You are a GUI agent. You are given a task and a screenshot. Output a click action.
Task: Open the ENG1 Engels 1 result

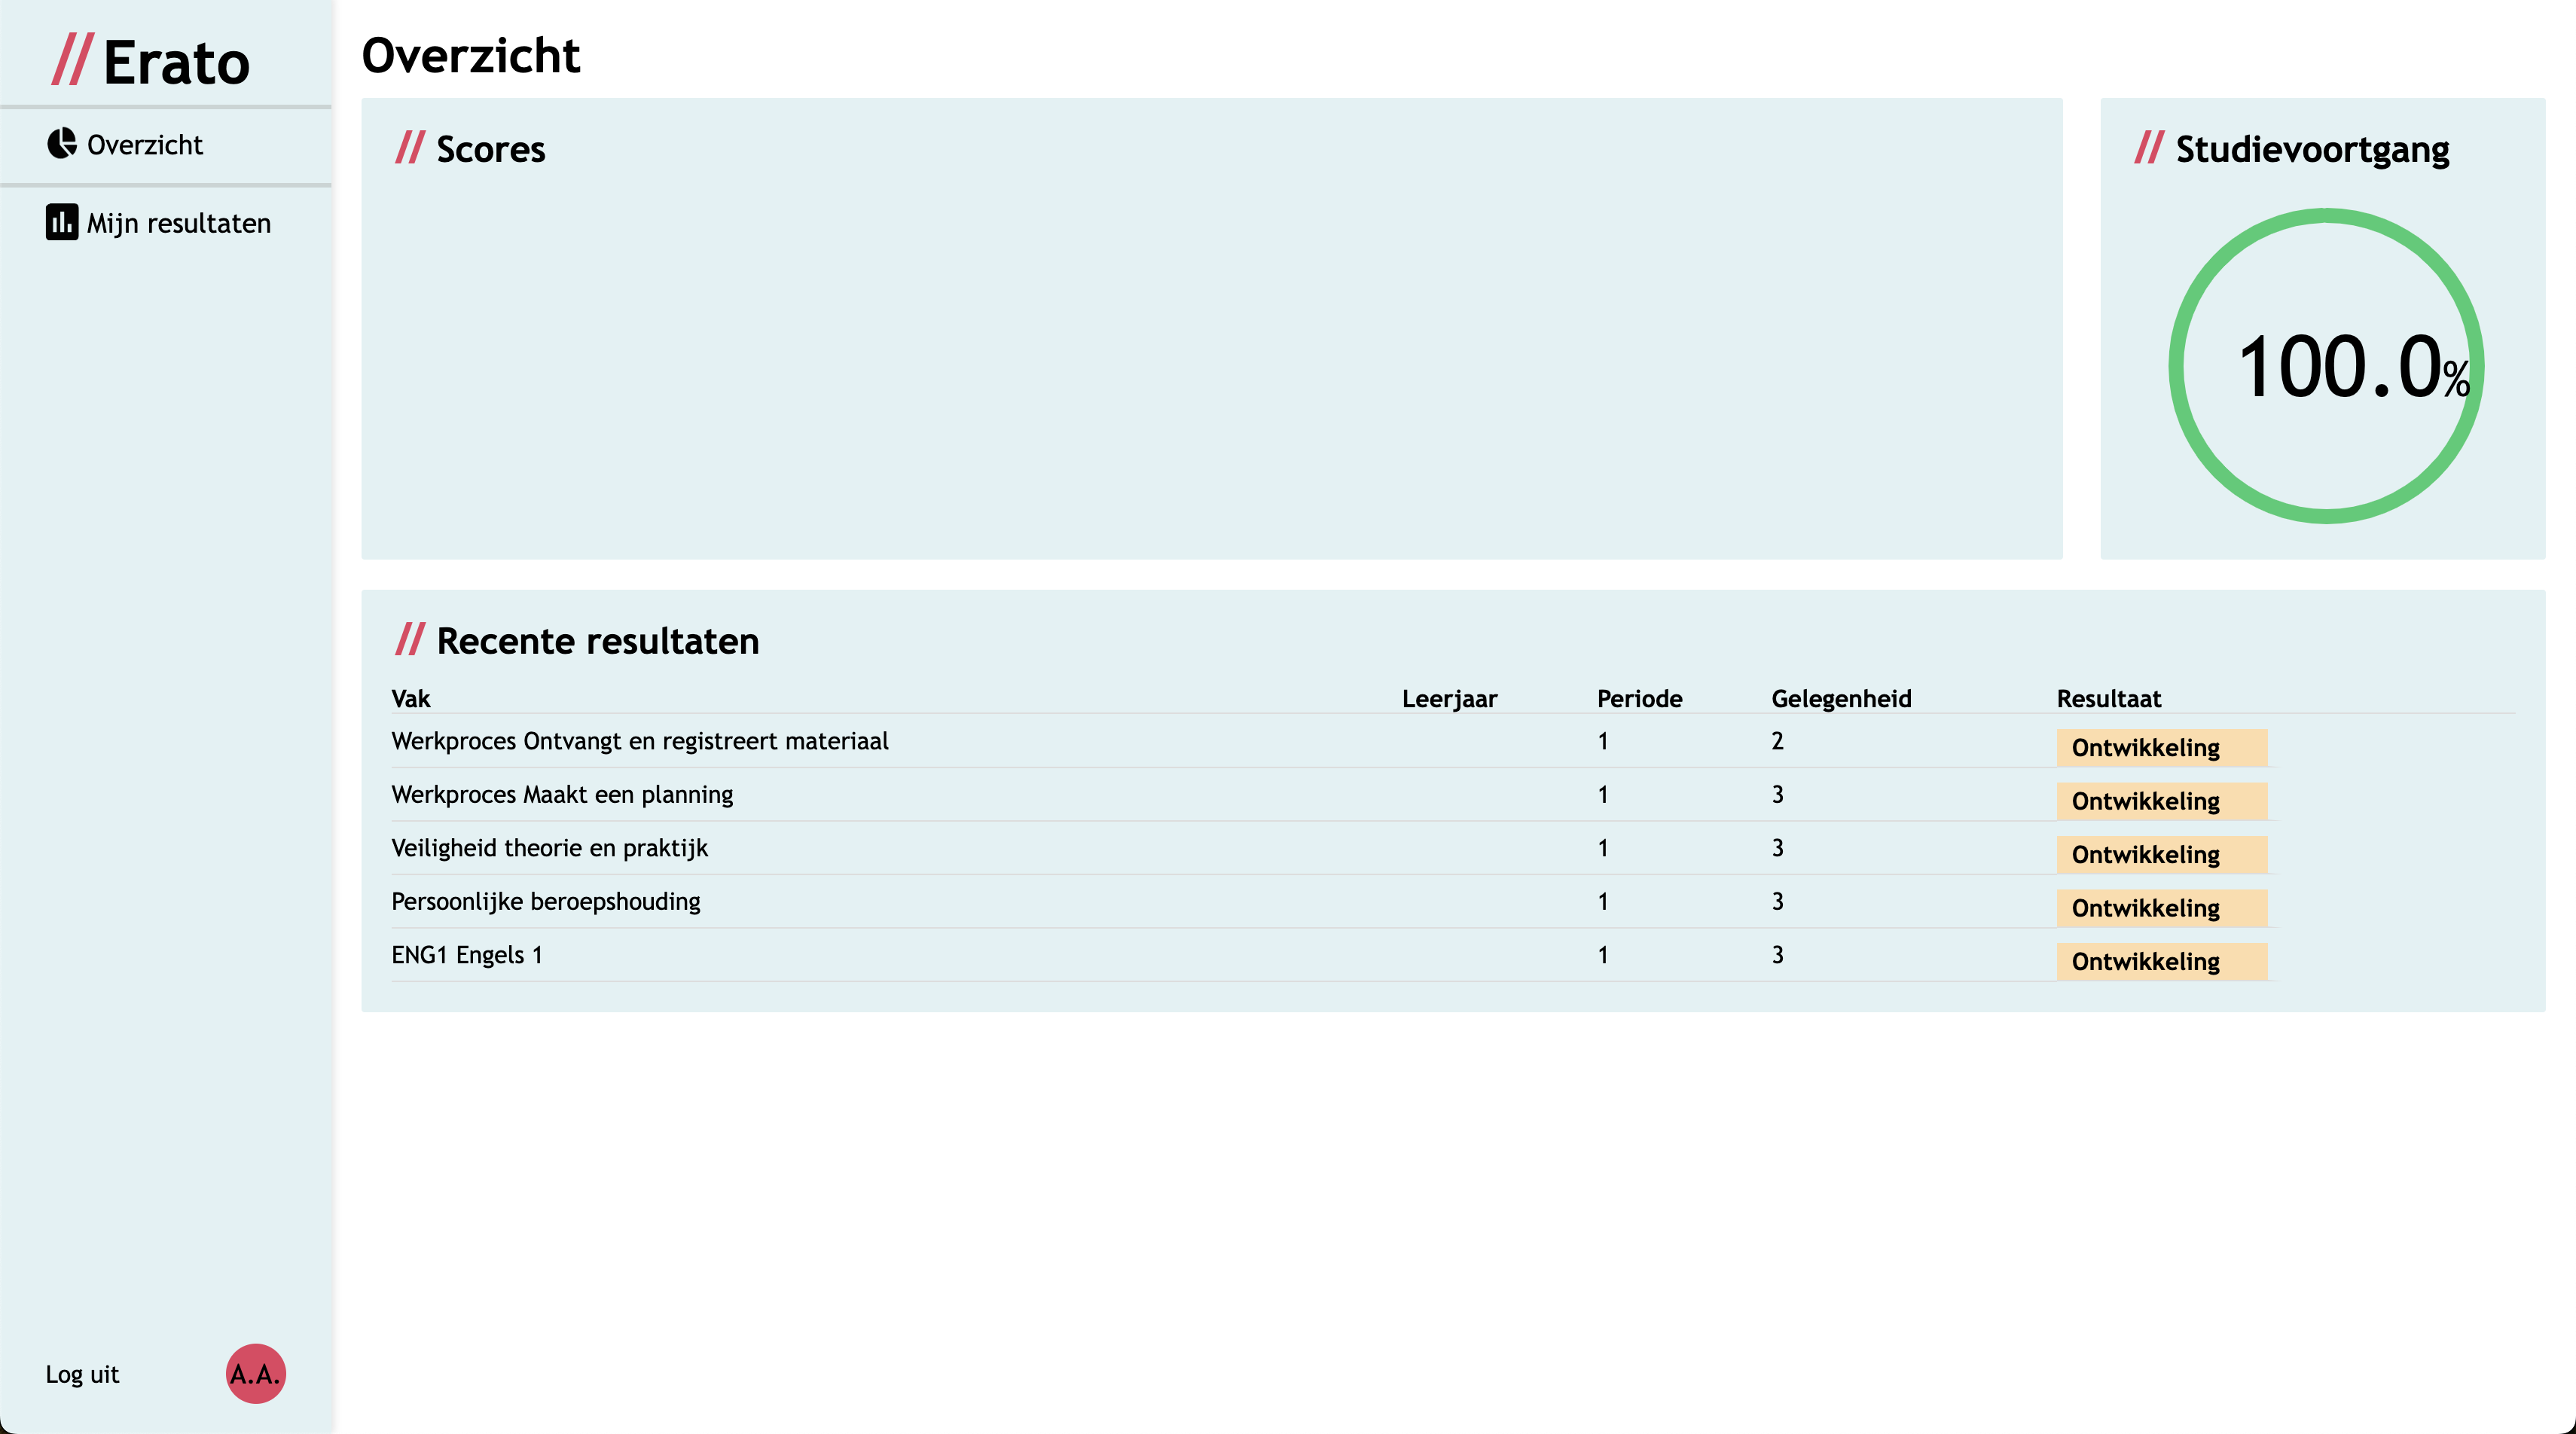pos(466,955)
